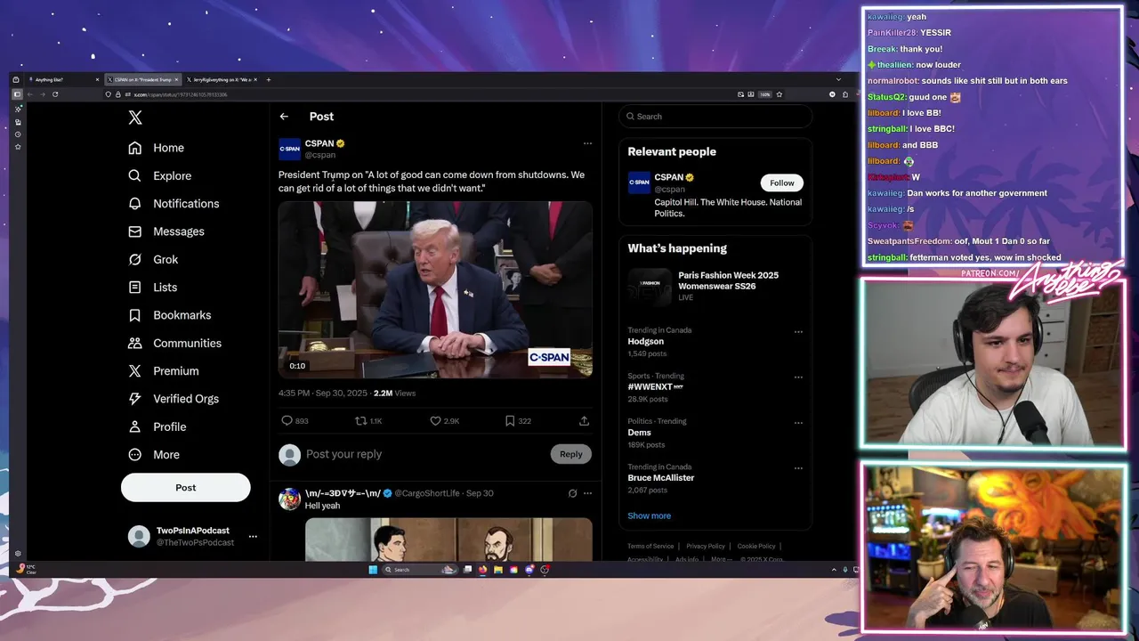Open Explore in the sidebar

[x=160, y=175]
